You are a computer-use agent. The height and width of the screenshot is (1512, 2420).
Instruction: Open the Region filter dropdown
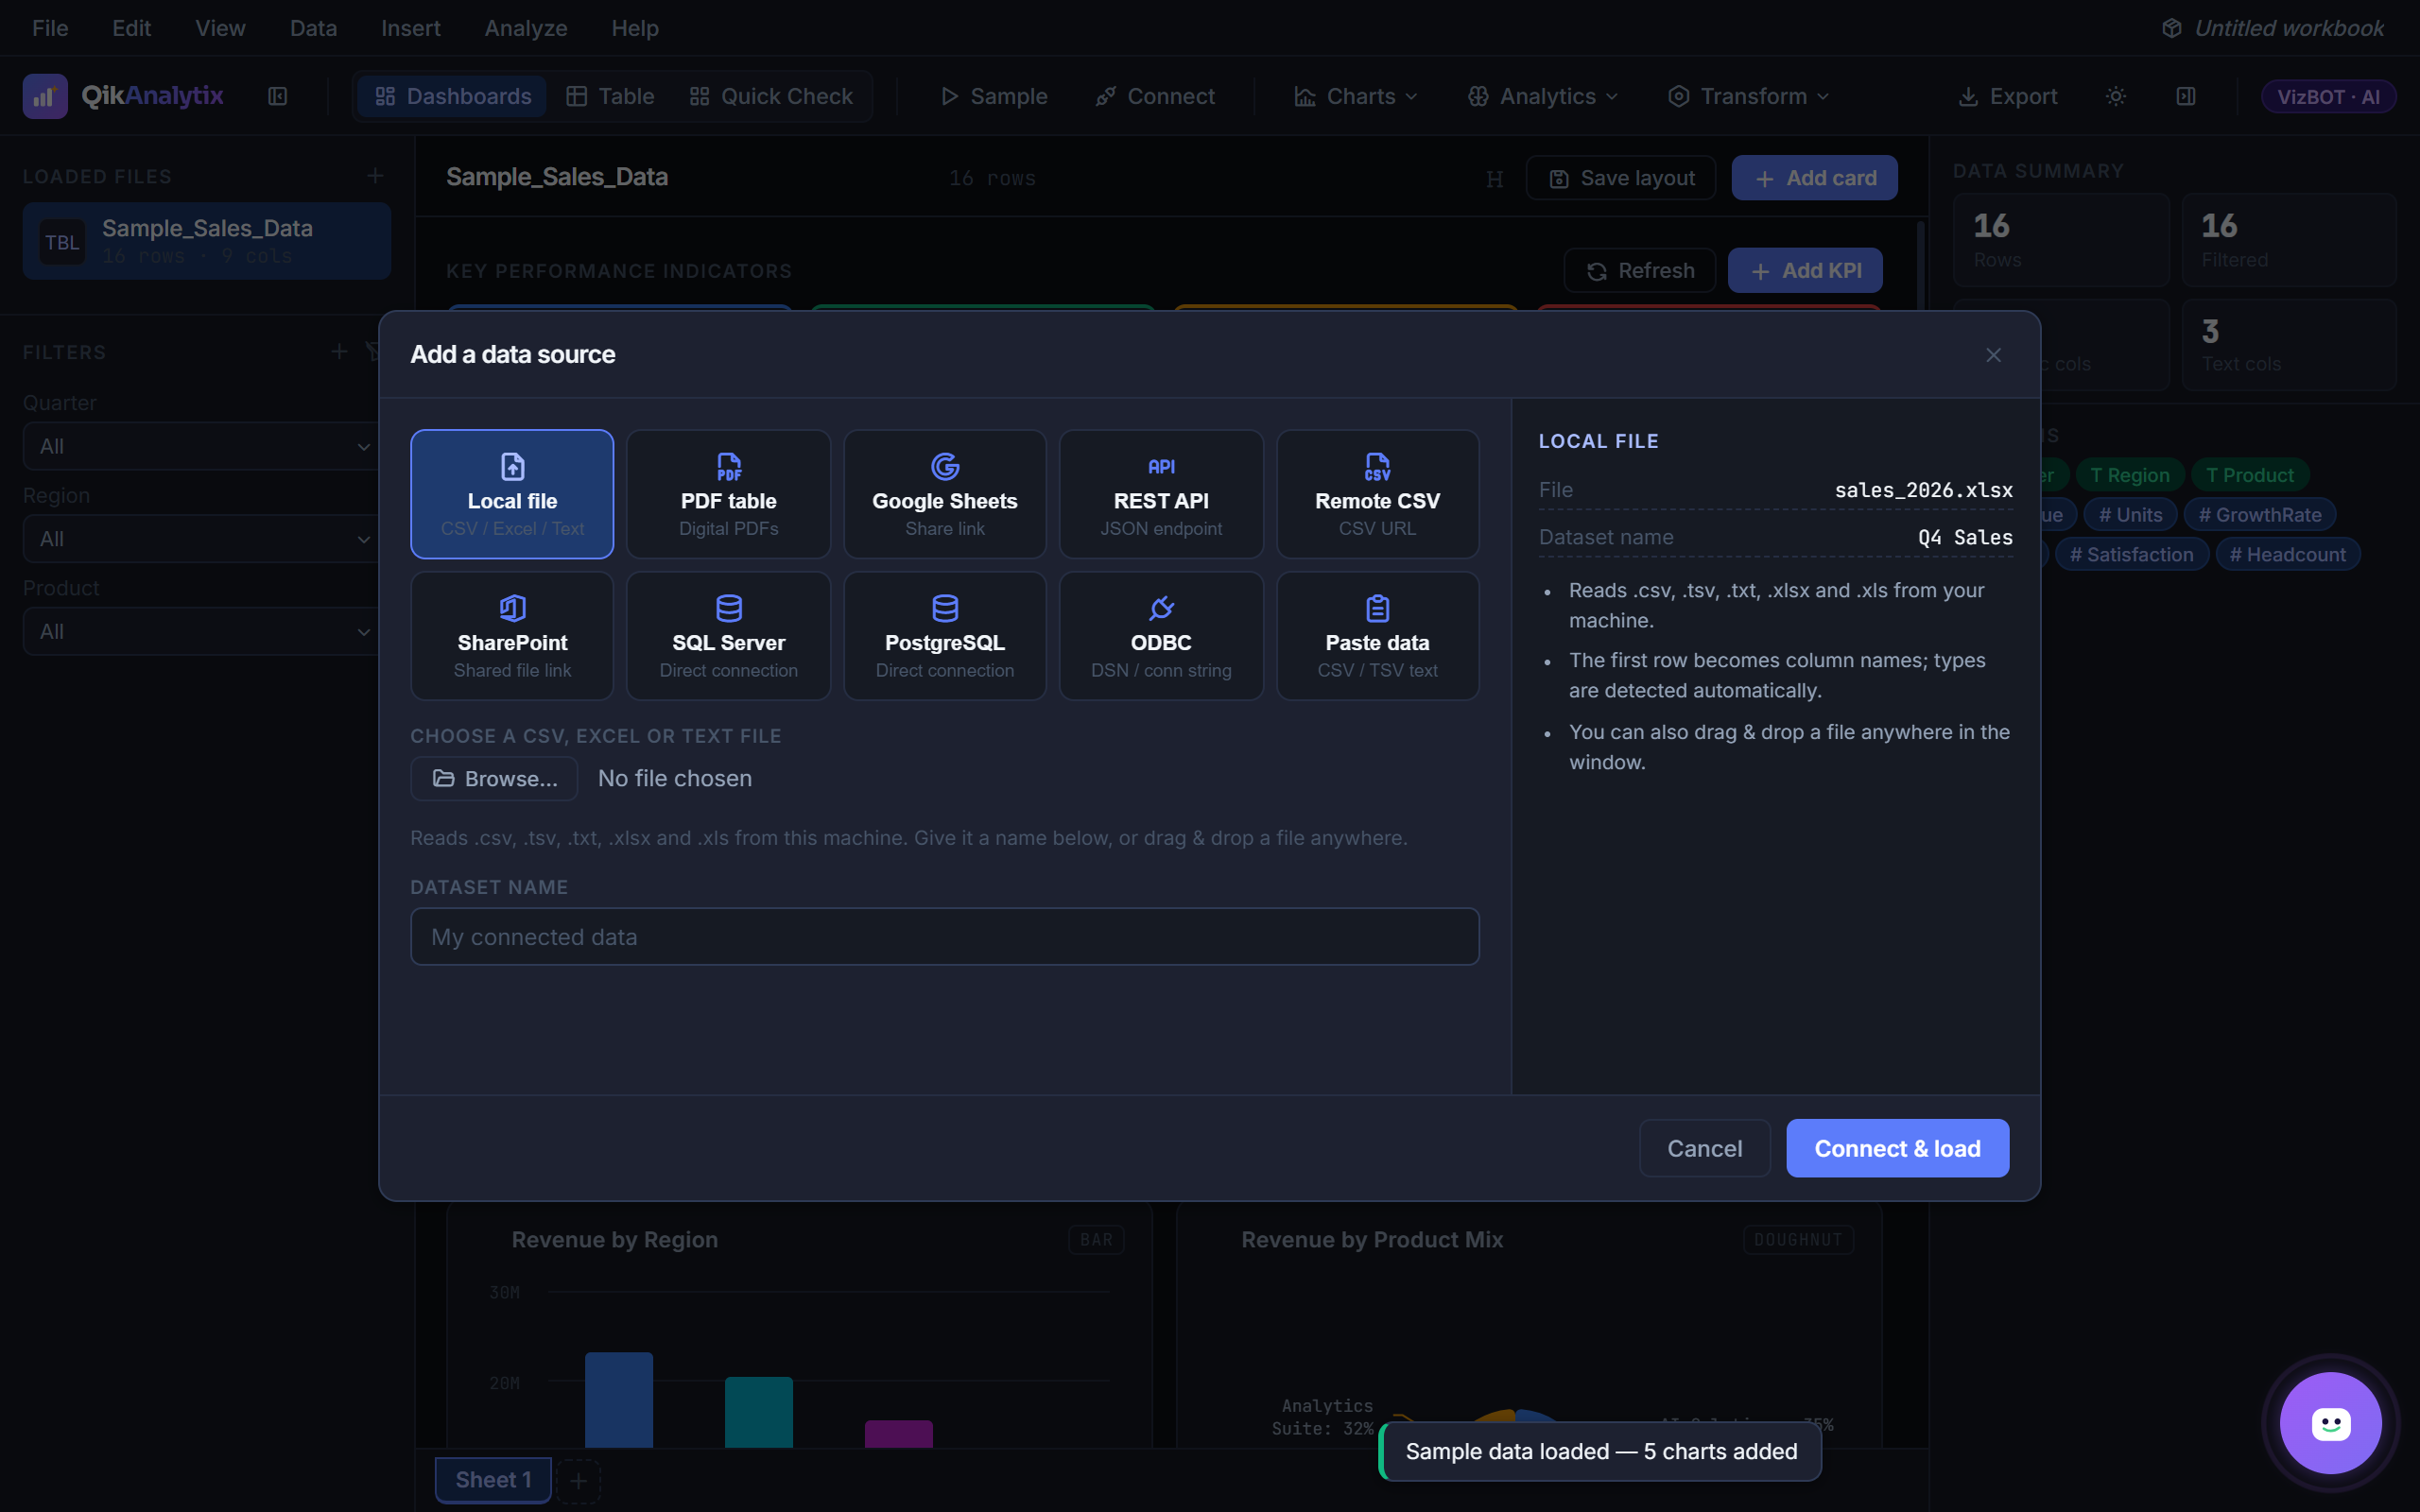coord(201,538)
